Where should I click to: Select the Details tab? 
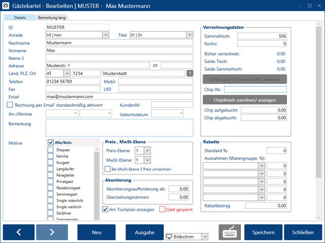20,18
